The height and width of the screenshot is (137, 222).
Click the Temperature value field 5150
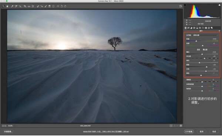[x=215, y=39]
